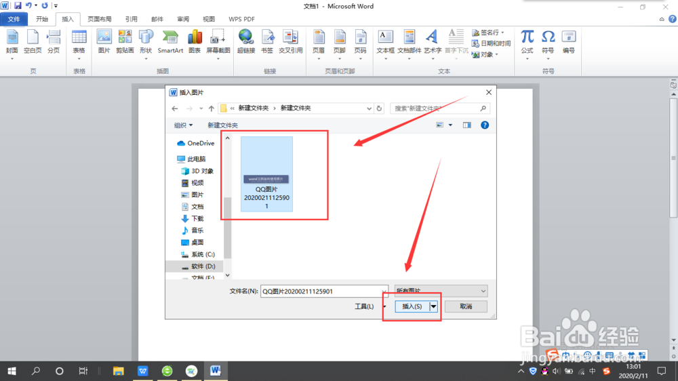Open the Windows Start menu

click(12, 371)
